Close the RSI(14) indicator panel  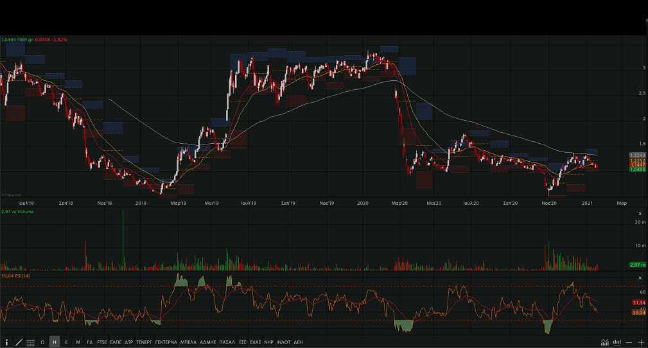640,278
